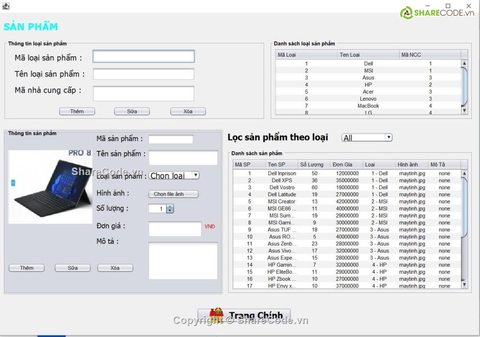Select the HP Zbook product row
This screenshot has height=337, width=480.
(x=347, y=279)
